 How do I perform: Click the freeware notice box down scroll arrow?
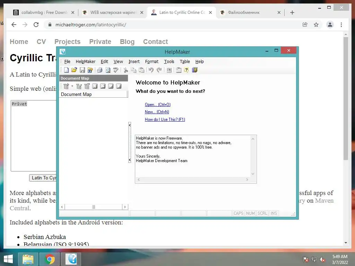pos(253,174)
